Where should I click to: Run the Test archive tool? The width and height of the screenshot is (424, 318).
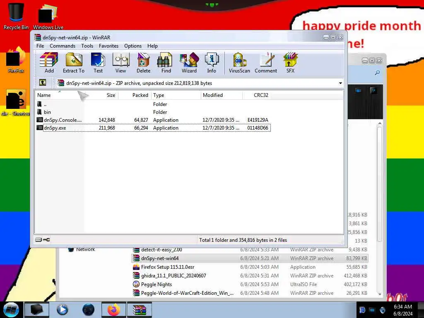[x=98, y=63]
